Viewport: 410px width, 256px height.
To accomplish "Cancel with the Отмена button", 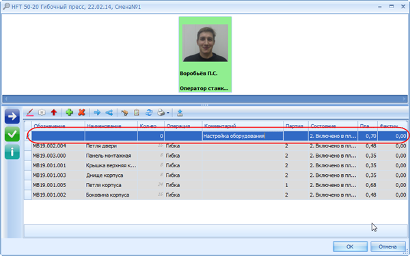I will (x=387, y=246).
